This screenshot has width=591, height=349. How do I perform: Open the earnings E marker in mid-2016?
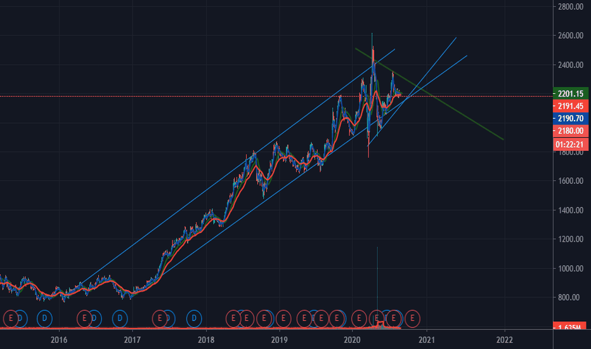(x=84, y=319)
